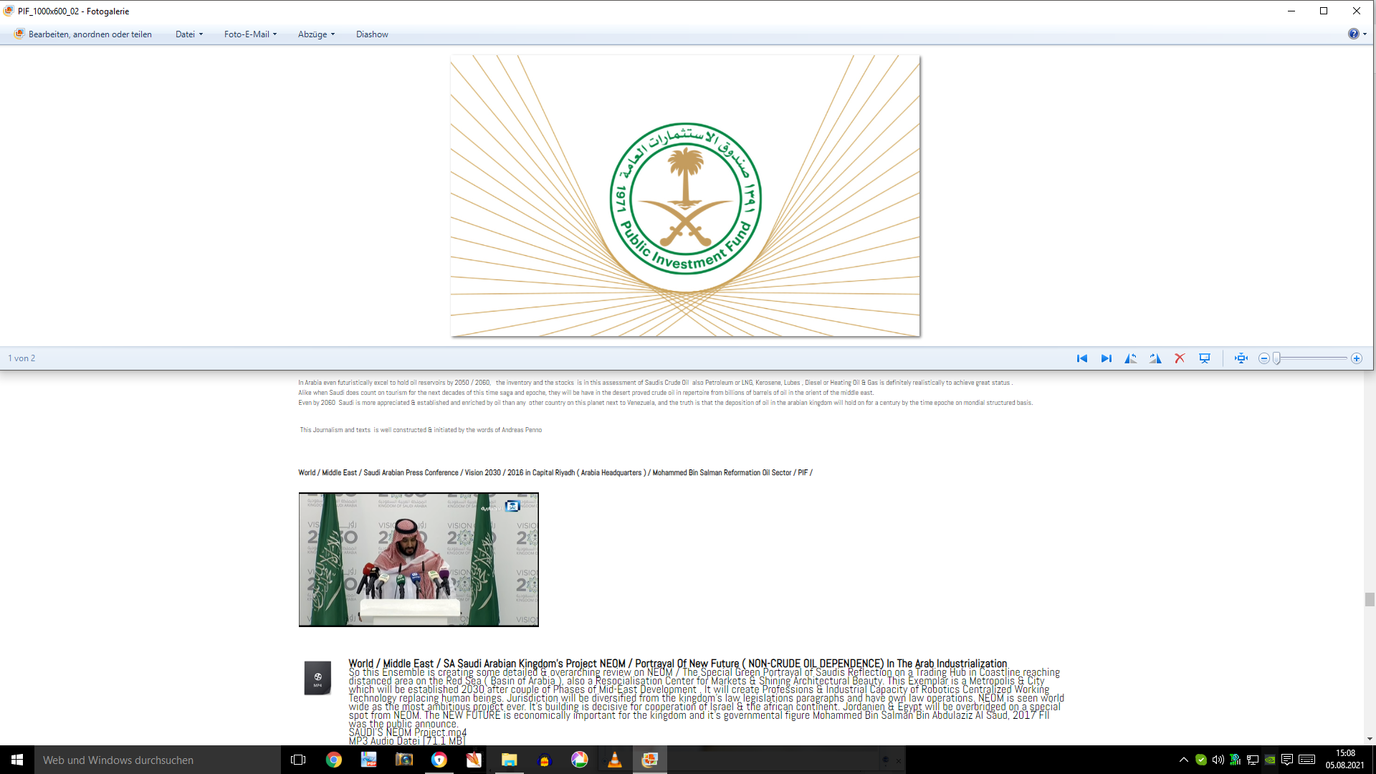Open the SAUDI'S NEOM Project.mp4 link

pyautogui.click(x=408, y=732)
